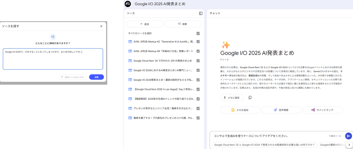
Task: Uncheck Meetup #8 年納めLT大会 source checkbox
Action: [x=198, y=51]
